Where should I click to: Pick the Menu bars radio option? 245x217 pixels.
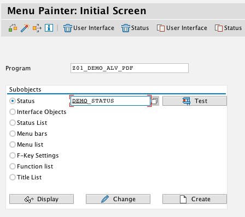[13, 134]
